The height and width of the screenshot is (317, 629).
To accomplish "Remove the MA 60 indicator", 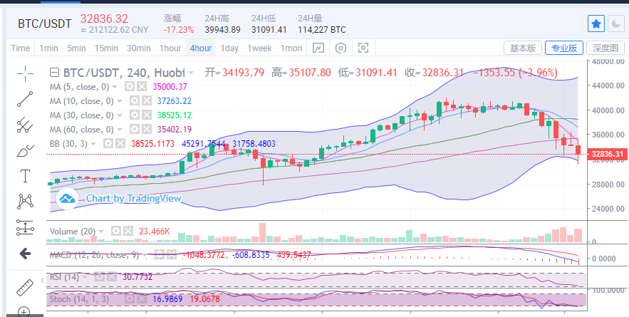I will click(x=147, y=129).
